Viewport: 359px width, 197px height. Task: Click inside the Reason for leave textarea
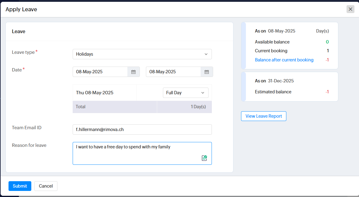(x=137, y=153)
